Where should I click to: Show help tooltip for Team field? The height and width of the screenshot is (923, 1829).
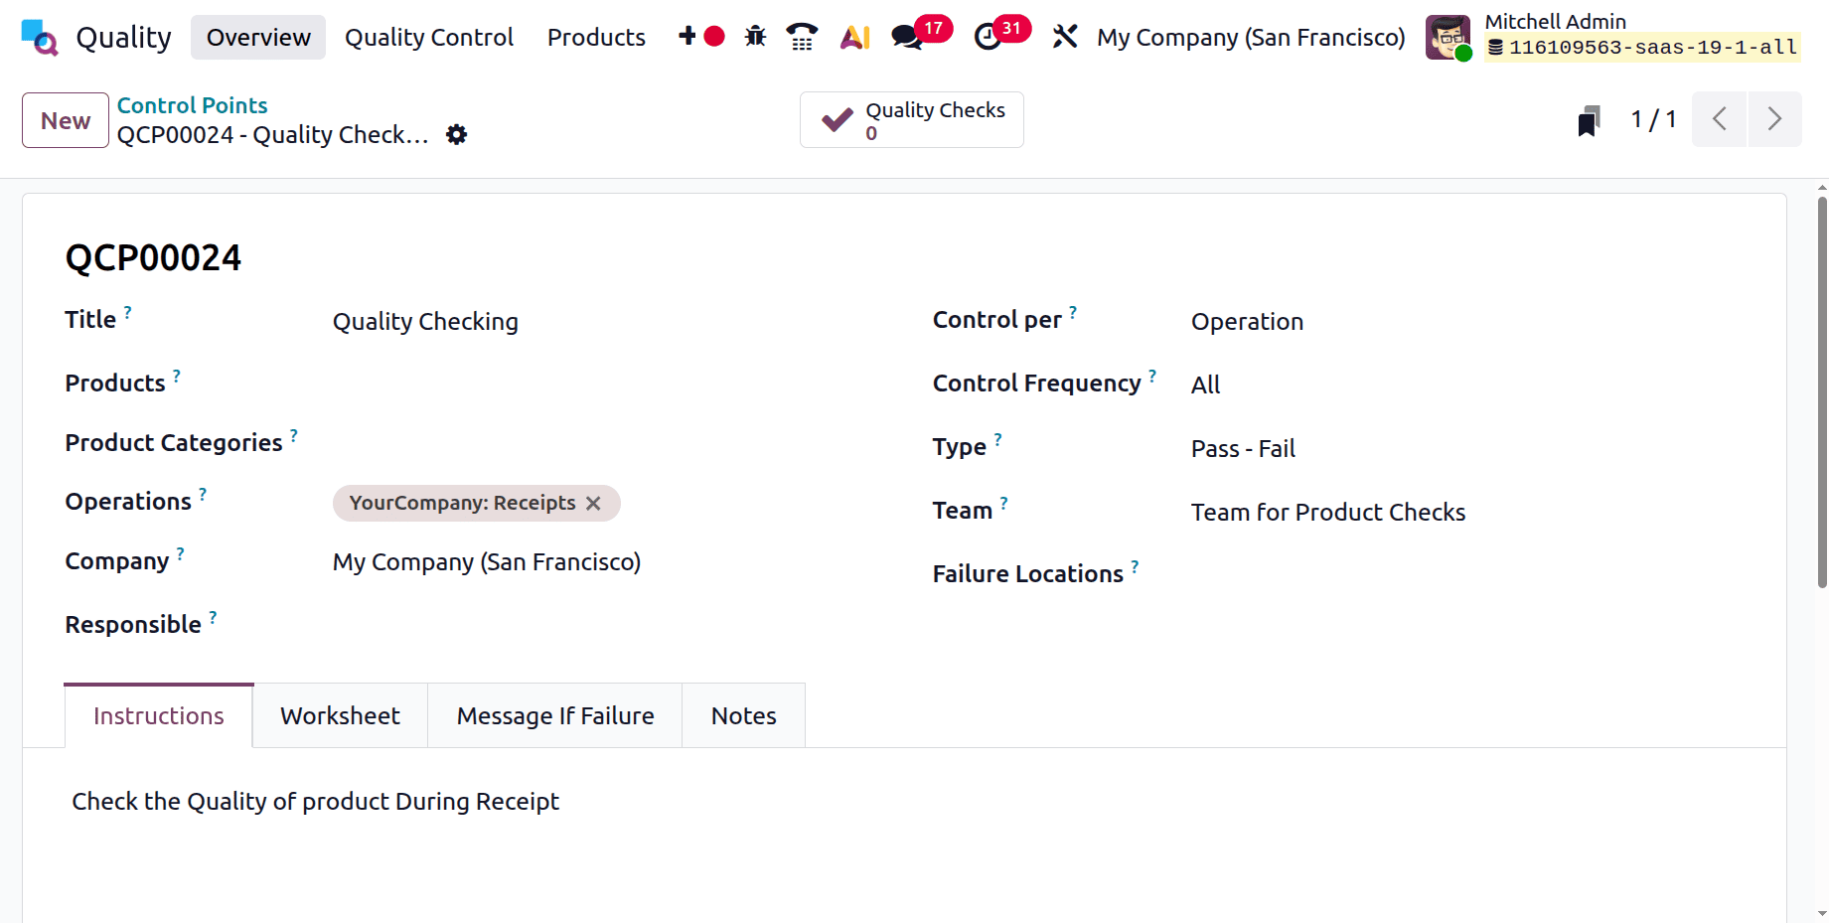(x=1004, y=503)
